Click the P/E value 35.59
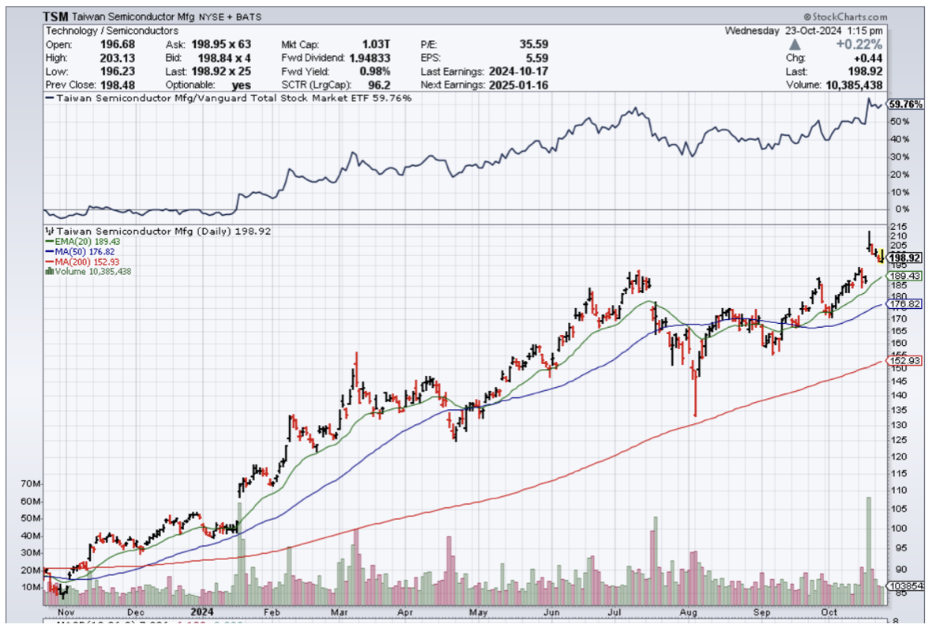The image size is (932, 632). pyautogui.click(x=533, y=44)
